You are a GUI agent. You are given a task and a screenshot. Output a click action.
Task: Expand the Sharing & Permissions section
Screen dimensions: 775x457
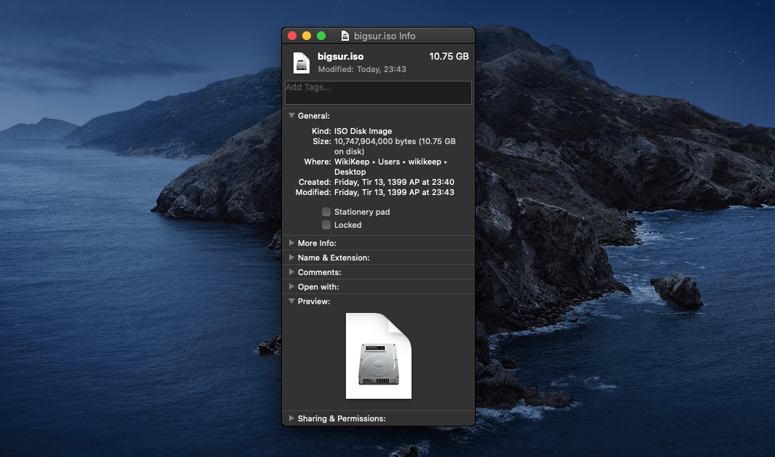(x=291, y=418)
